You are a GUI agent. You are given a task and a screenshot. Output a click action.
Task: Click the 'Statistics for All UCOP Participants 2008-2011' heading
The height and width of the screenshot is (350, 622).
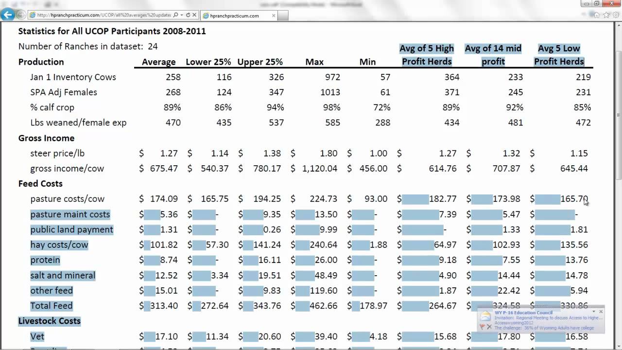(x=112, y=31)
